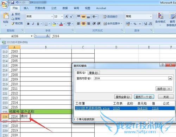The width and height of the screenshot is (176, 137).
Task: Open the font size dropdown
Action: click(62, 16)
